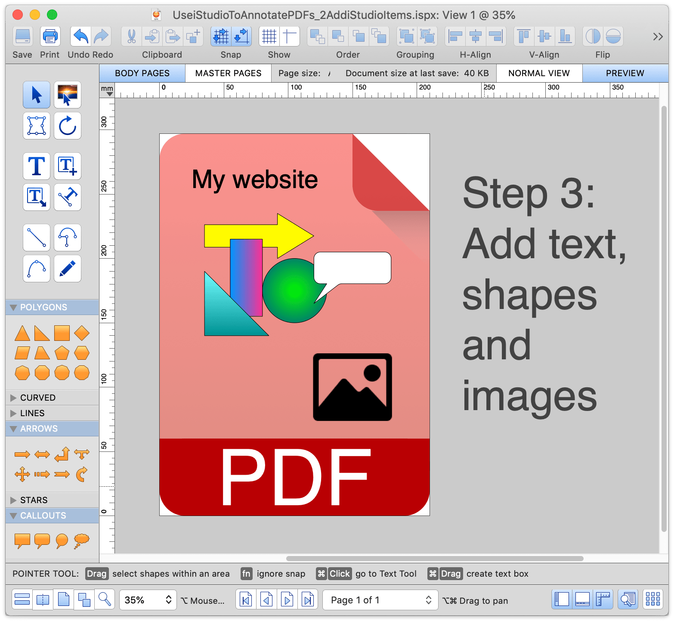The width and height of the screenshot is (674, 621).
Task: Select the straight Line tool
Action: coord(36,238)
